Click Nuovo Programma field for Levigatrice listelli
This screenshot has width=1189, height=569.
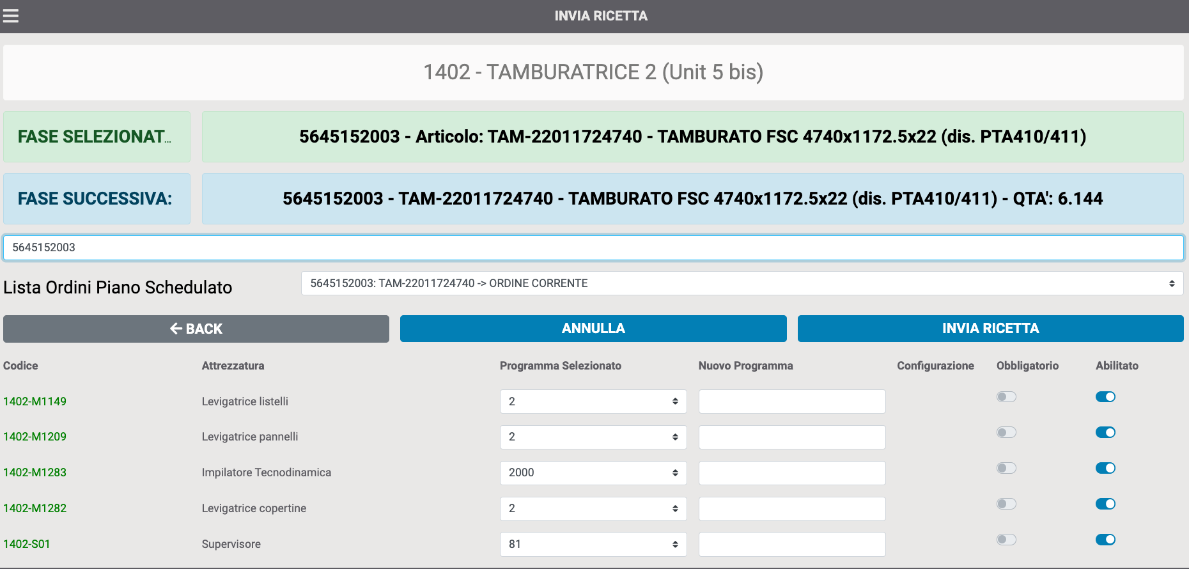tap(791, 401)
